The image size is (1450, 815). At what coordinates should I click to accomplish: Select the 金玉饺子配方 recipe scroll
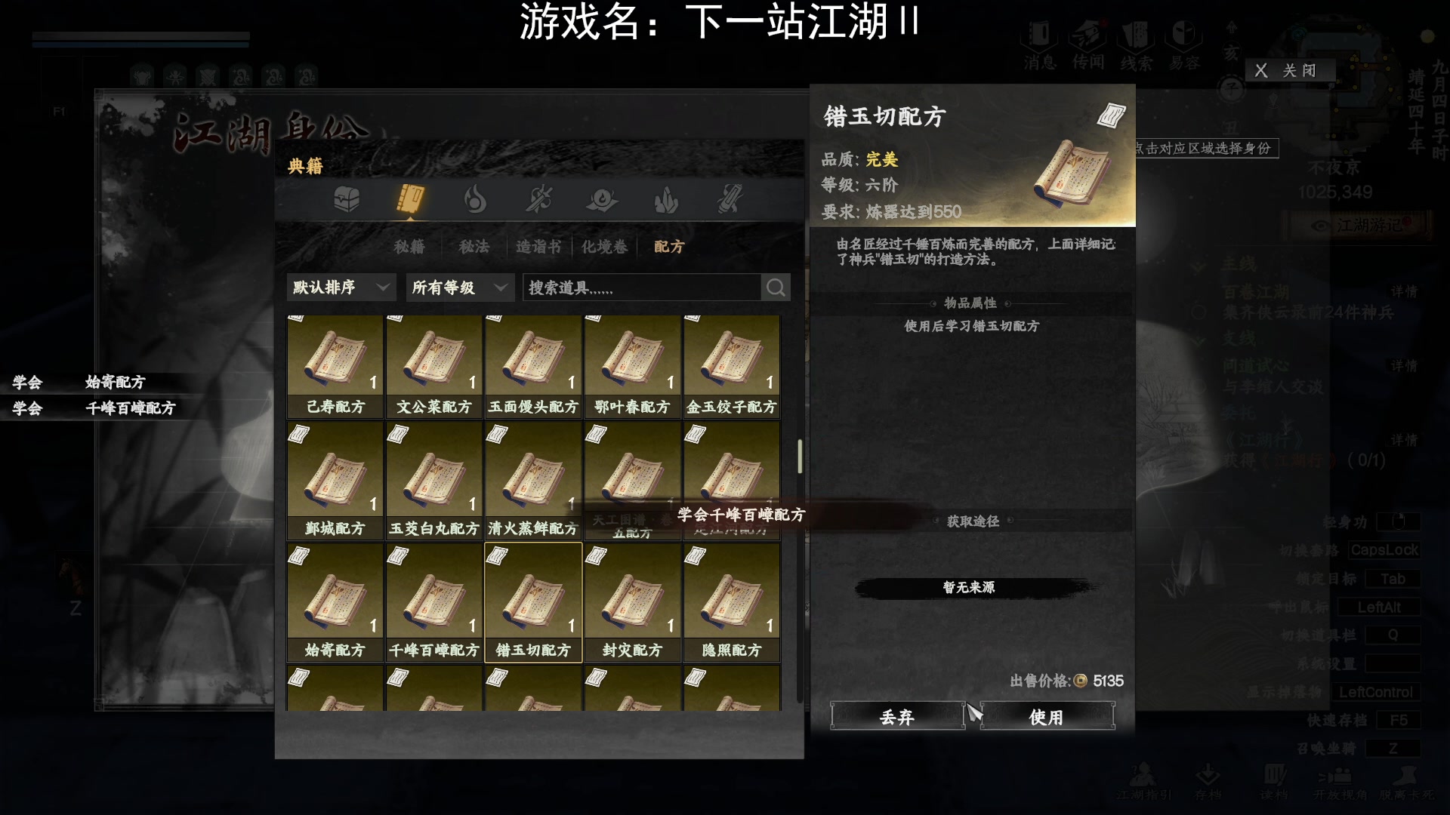click(731, 367)
